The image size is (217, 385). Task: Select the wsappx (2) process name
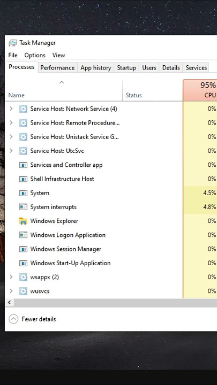44,277
